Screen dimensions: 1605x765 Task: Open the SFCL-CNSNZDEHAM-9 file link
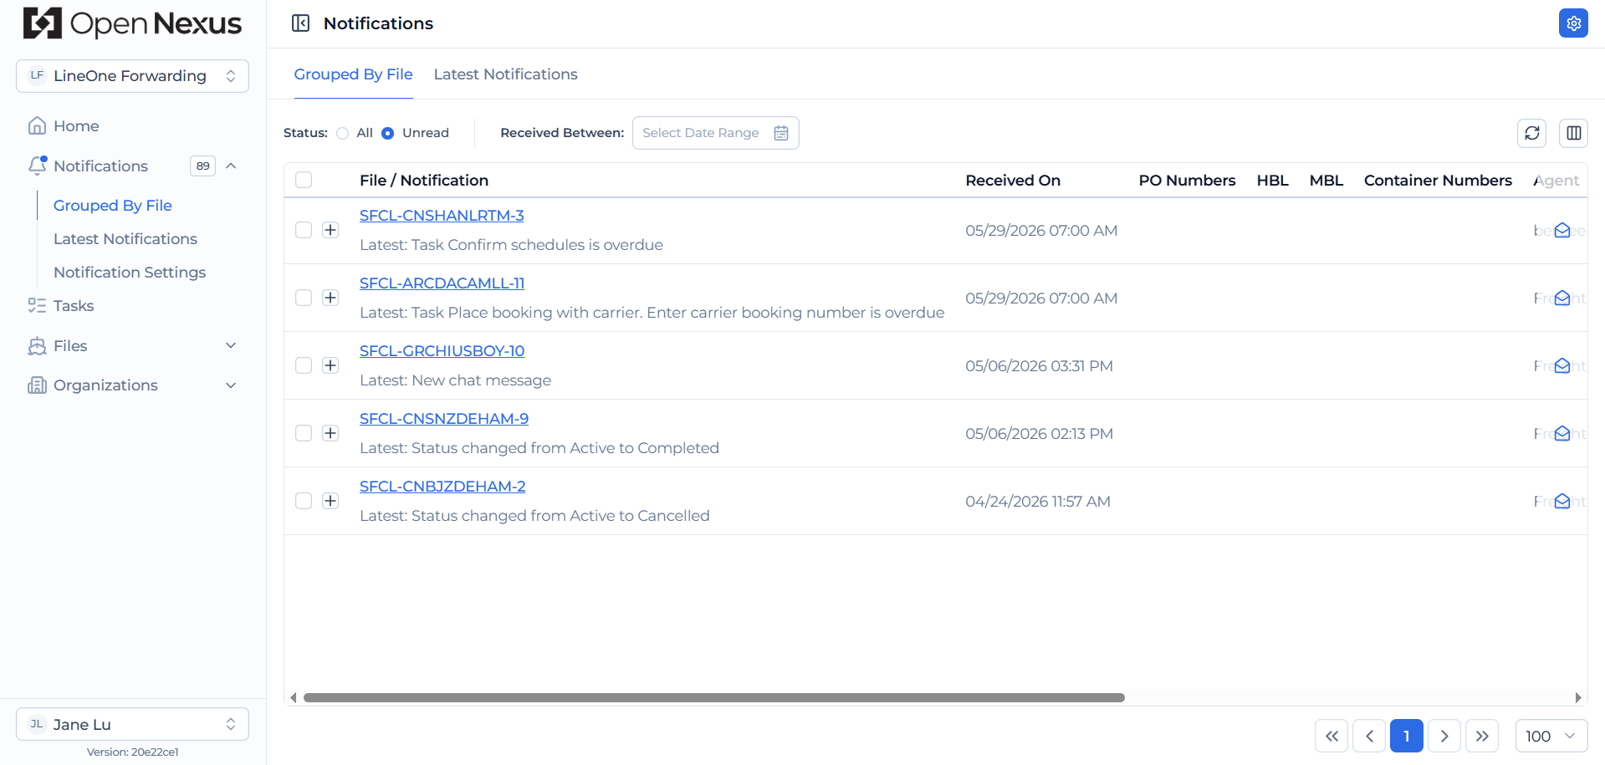pyautogui.click(x=444, y=419)
